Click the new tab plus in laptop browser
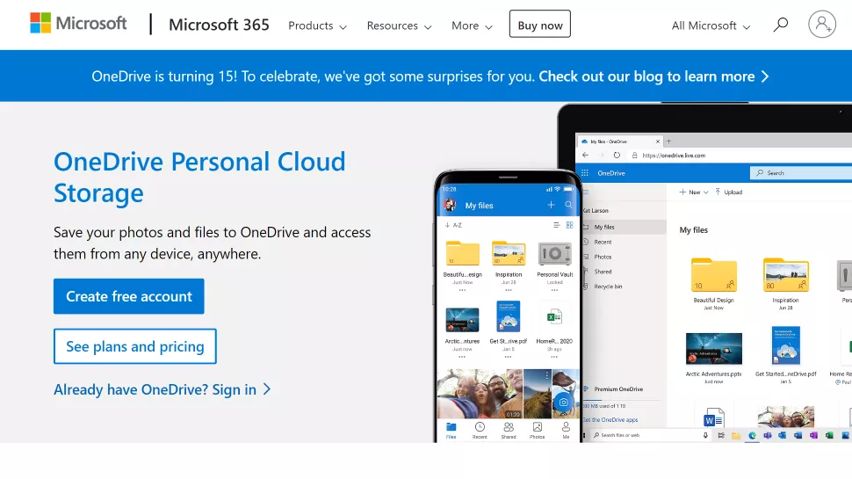This screenshot has height=479, width=852. pos(669,141)
